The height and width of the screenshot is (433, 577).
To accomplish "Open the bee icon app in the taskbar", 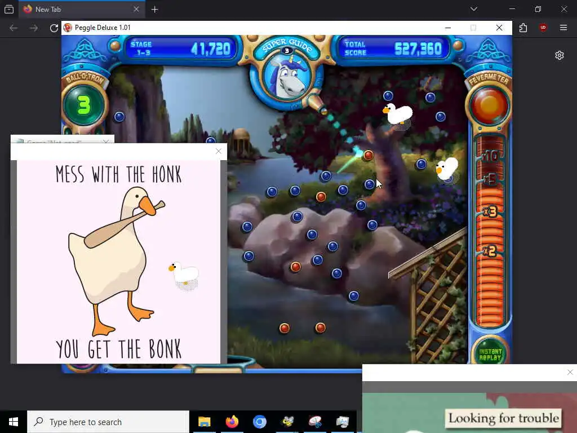I will pyautogui.click(x=287, y=422).
